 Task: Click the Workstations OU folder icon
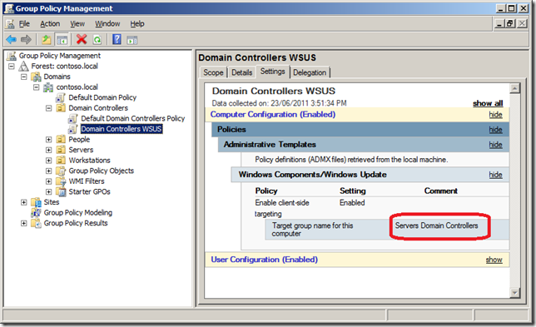[x=61, y=161]
